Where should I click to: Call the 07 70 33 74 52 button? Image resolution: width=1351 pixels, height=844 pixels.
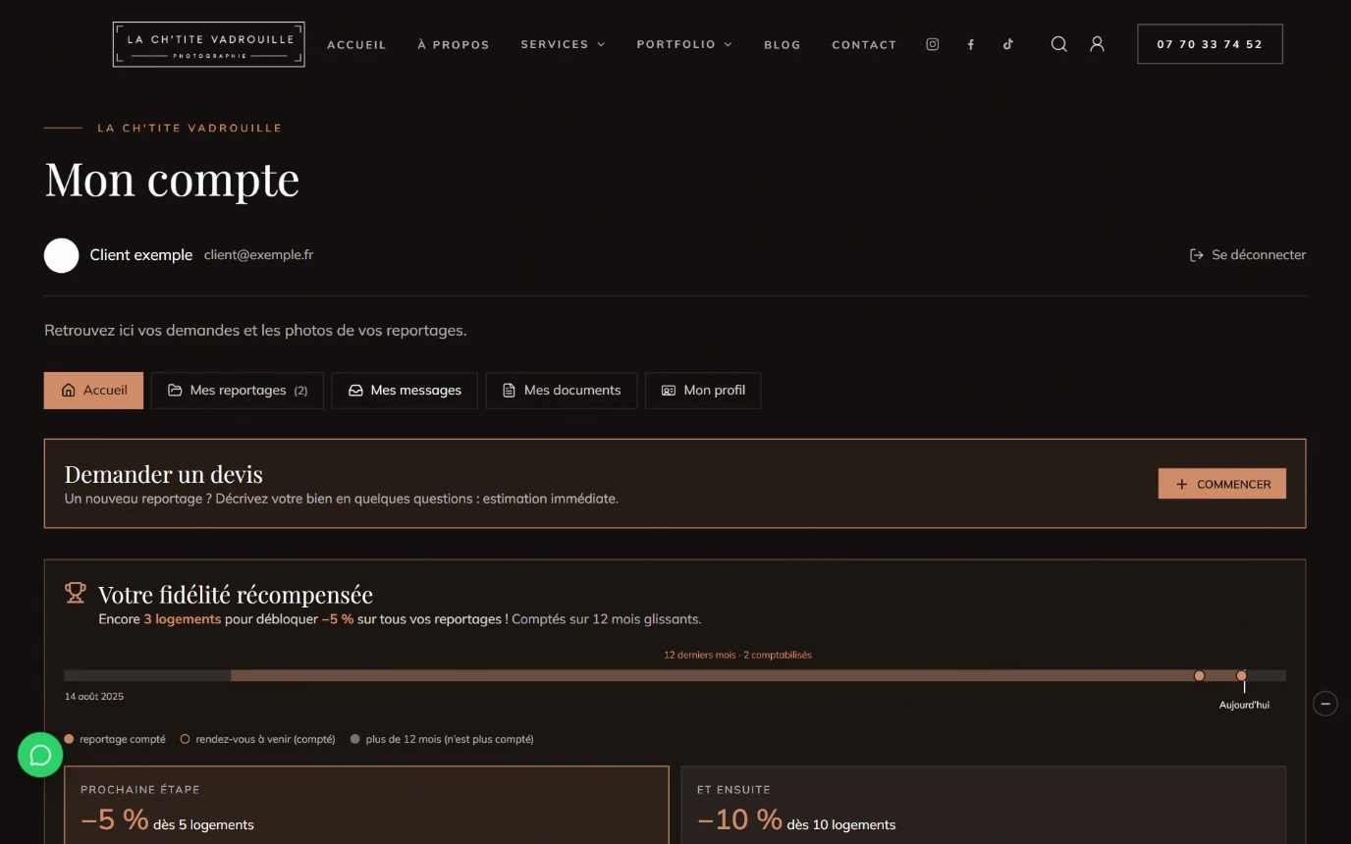click(1210, 44)
